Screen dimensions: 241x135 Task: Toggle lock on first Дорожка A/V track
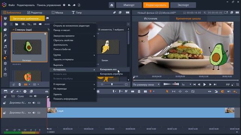point(5,103)
